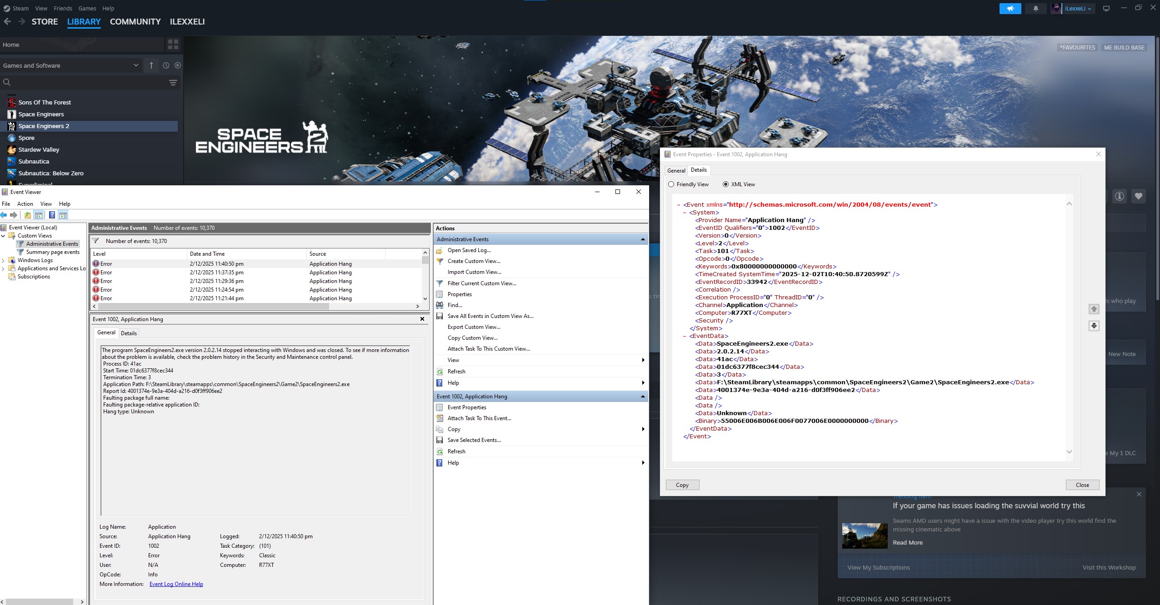Click View My Subscriptions link

(878, 568)
